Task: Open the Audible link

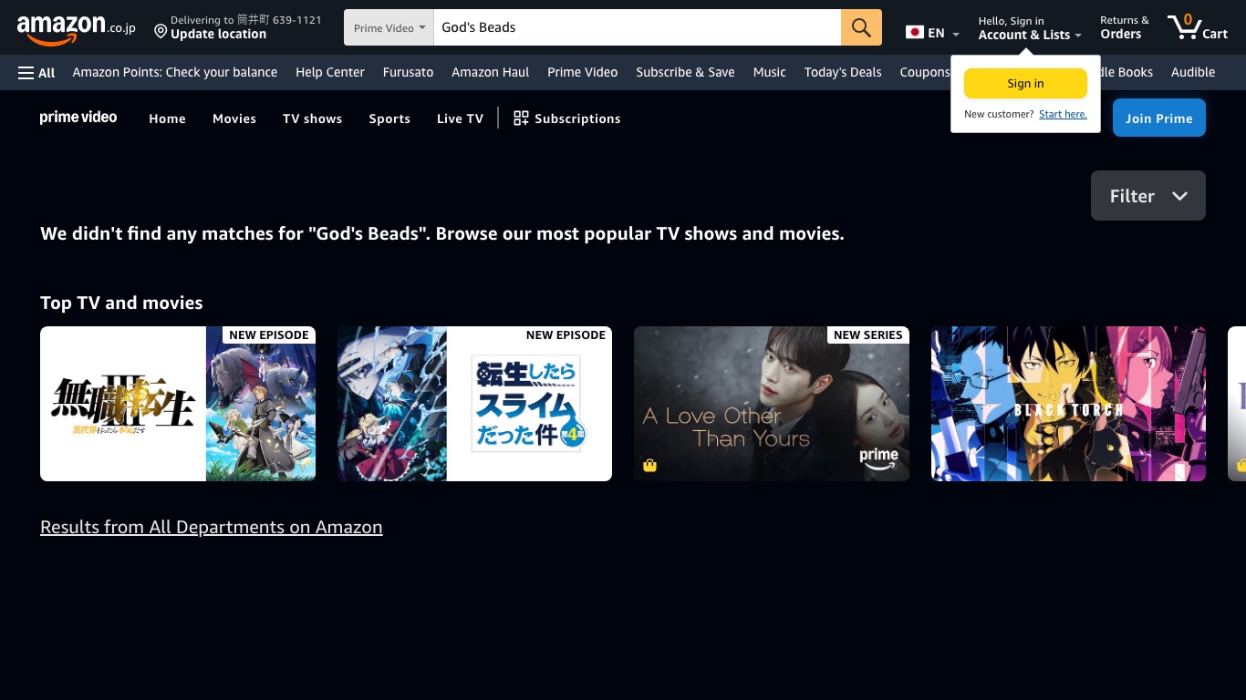Action: coord(1193,72)
